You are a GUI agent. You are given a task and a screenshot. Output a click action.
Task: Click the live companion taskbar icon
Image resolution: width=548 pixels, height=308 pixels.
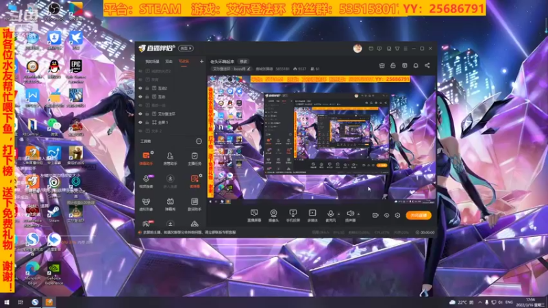pos(49,302)
